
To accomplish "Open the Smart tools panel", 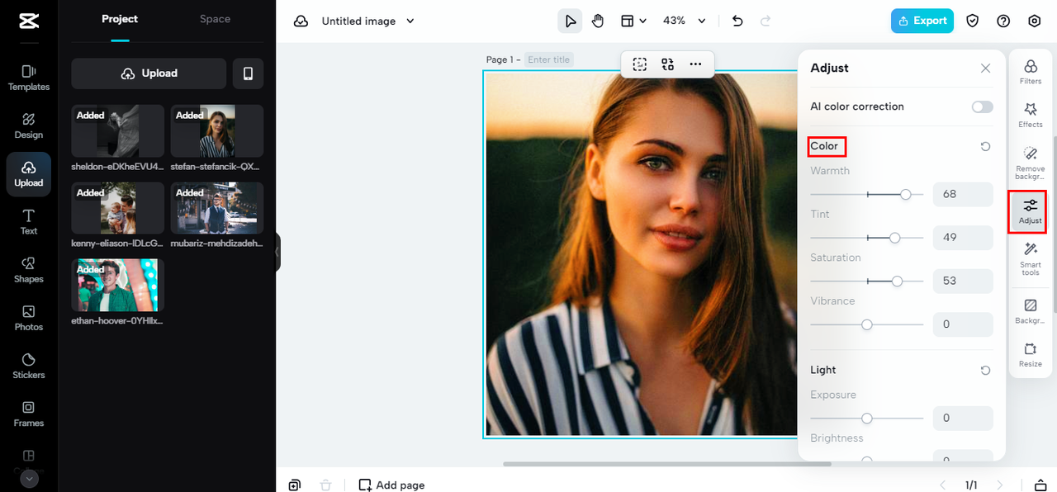I will (1031, 258).
